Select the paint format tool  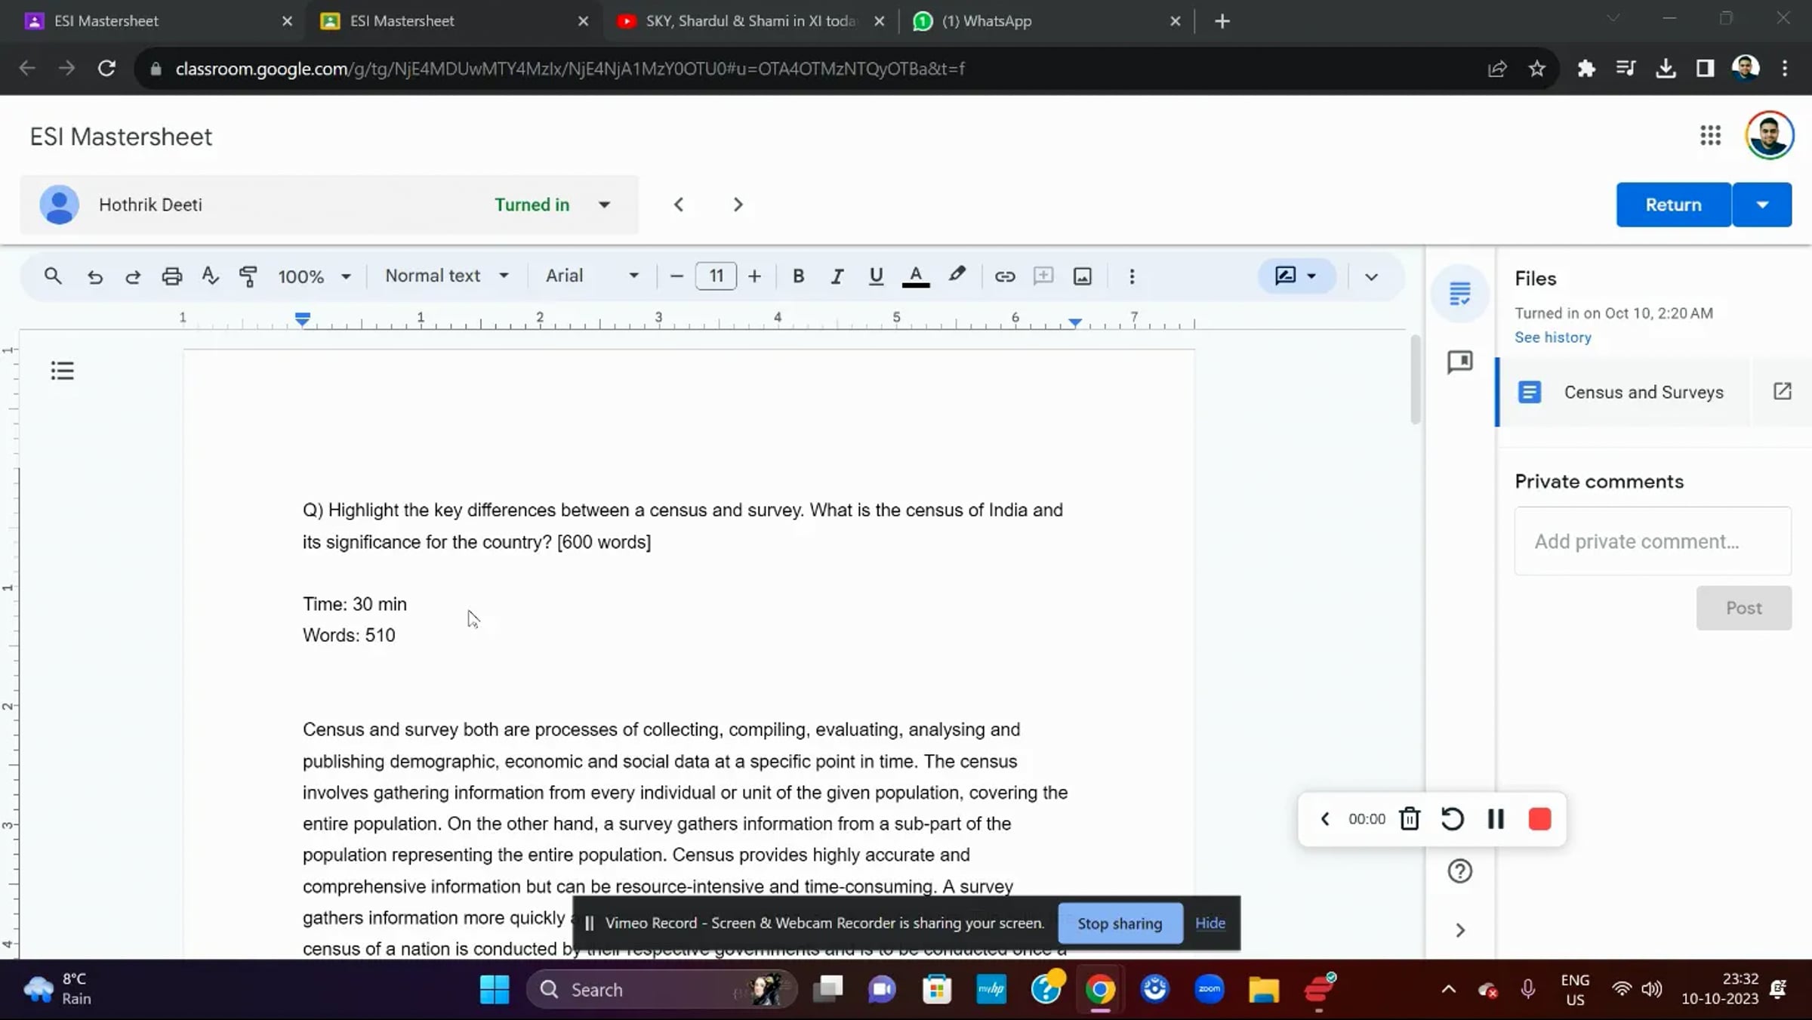248,276
